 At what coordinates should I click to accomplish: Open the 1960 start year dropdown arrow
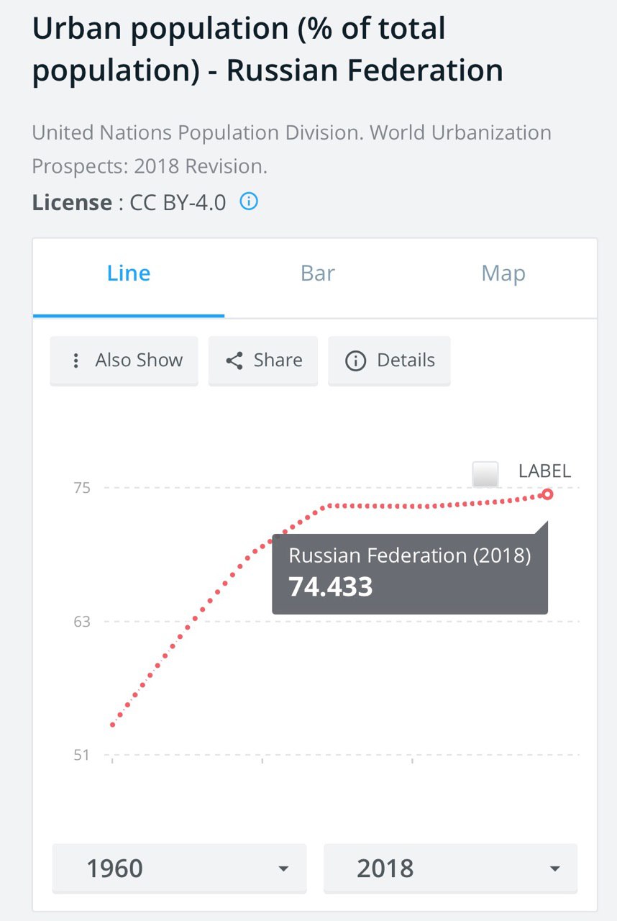click(x=283, y=868)
